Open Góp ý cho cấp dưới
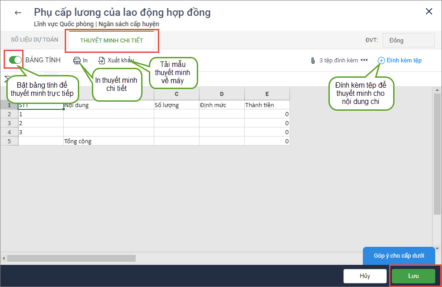Viewport: 442px width, 287px height. click(399, 255)
